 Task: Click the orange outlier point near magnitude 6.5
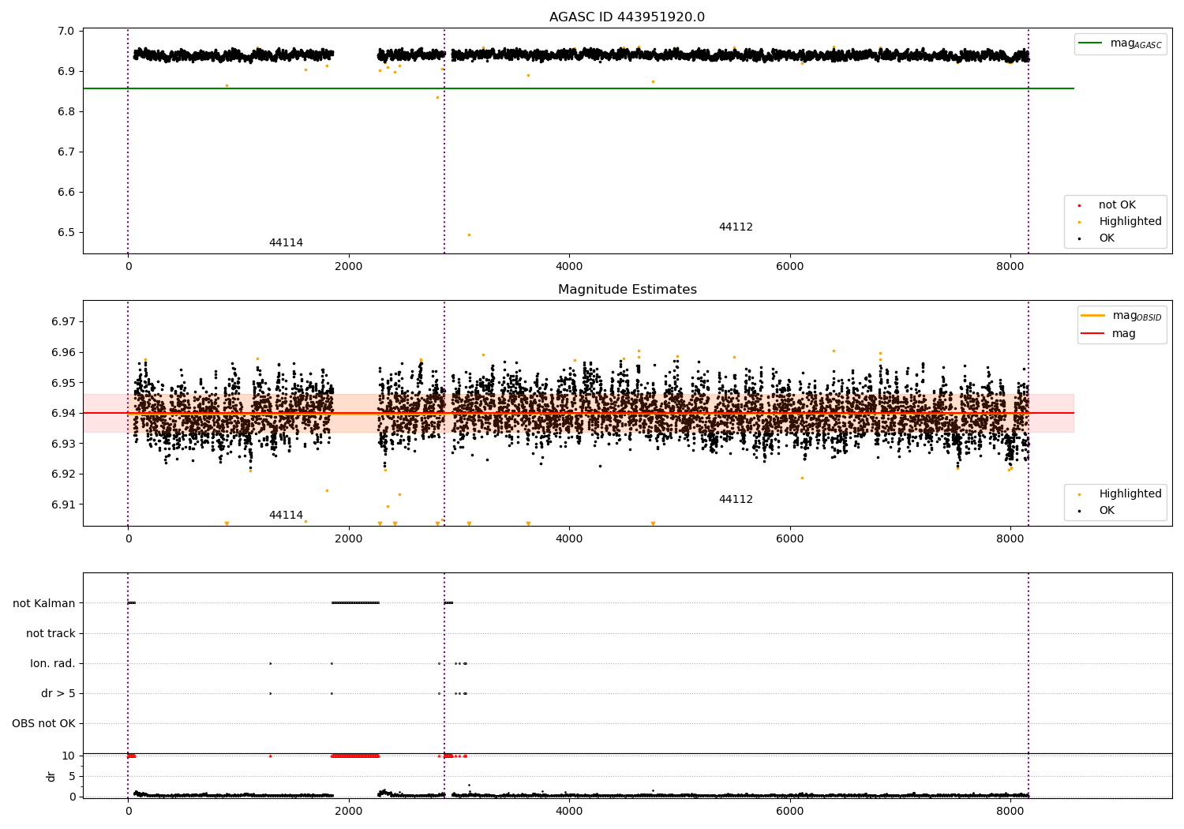(469, 234)
